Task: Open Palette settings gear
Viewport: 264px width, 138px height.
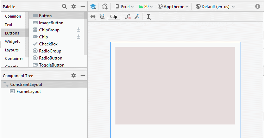Action: pos(74,6)
